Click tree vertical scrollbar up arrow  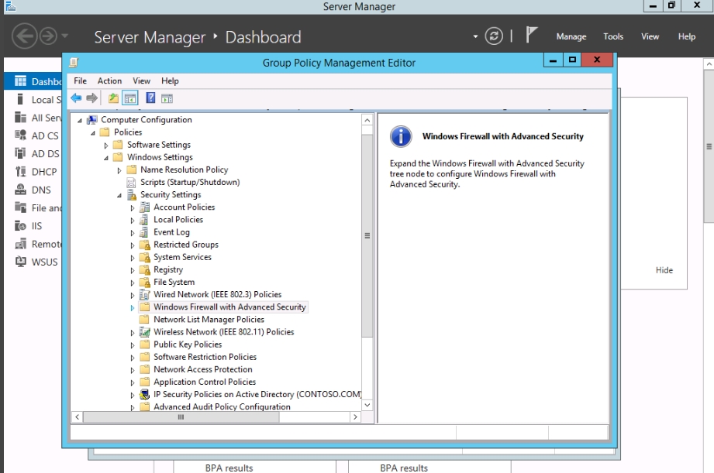367,120
